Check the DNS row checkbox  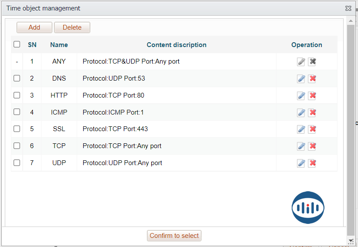coord(17,78)
